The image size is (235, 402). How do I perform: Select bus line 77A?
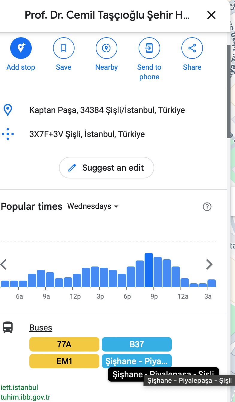point(64,344)
